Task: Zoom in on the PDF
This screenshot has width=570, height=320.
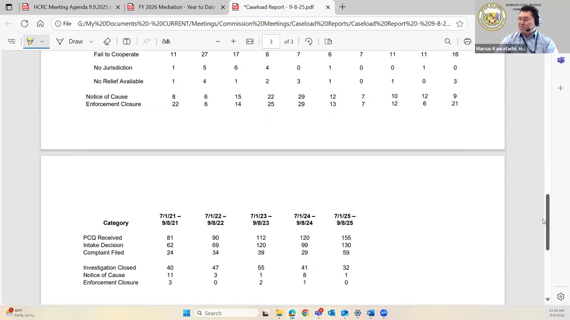Action: pyautogui.click(x=233, y=41)
